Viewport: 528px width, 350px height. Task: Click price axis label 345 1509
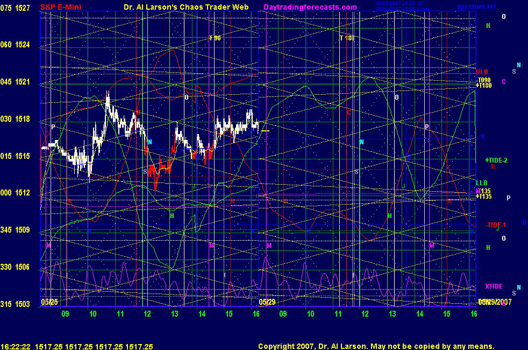[x=15, y=229]
